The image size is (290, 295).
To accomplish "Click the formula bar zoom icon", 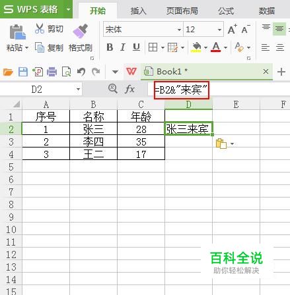I will tap(113, 89).
